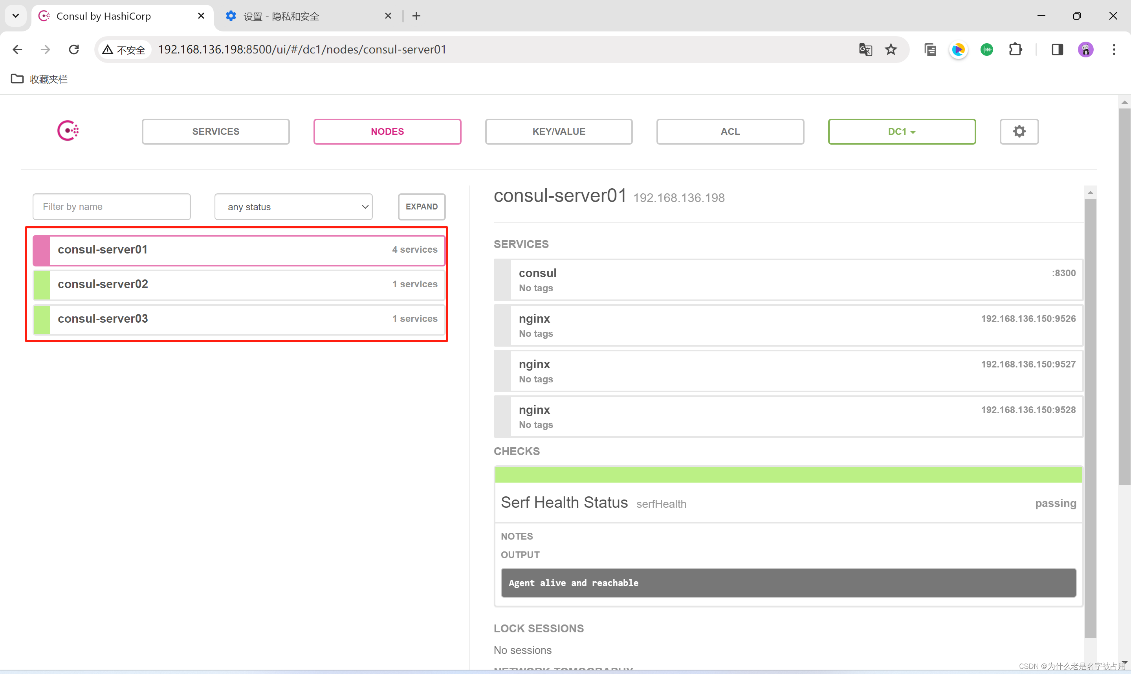
Task: Open the SERVICES section
Action: point(216,132)
